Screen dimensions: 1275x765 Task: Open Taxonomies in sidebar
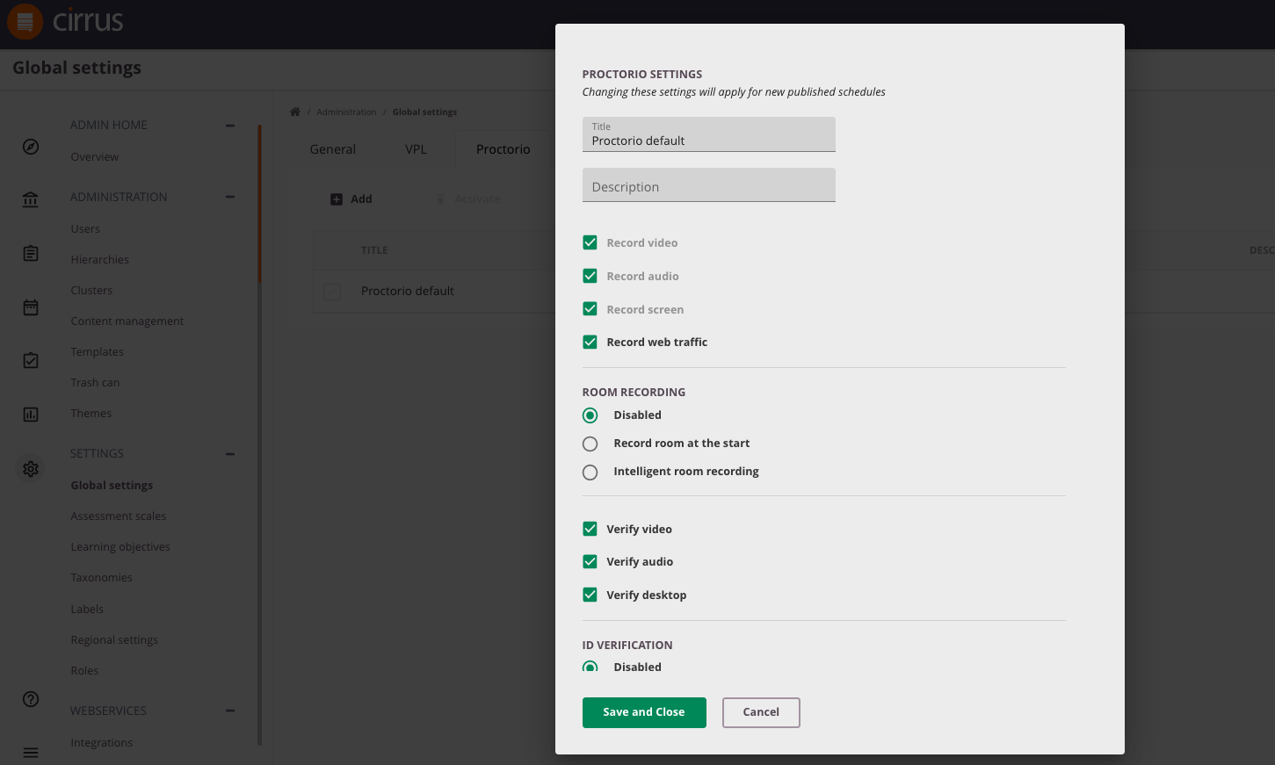102,578
